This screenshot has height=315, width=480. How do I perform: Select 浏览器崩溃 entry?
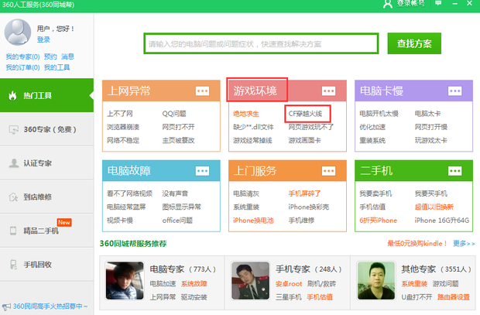123,127
